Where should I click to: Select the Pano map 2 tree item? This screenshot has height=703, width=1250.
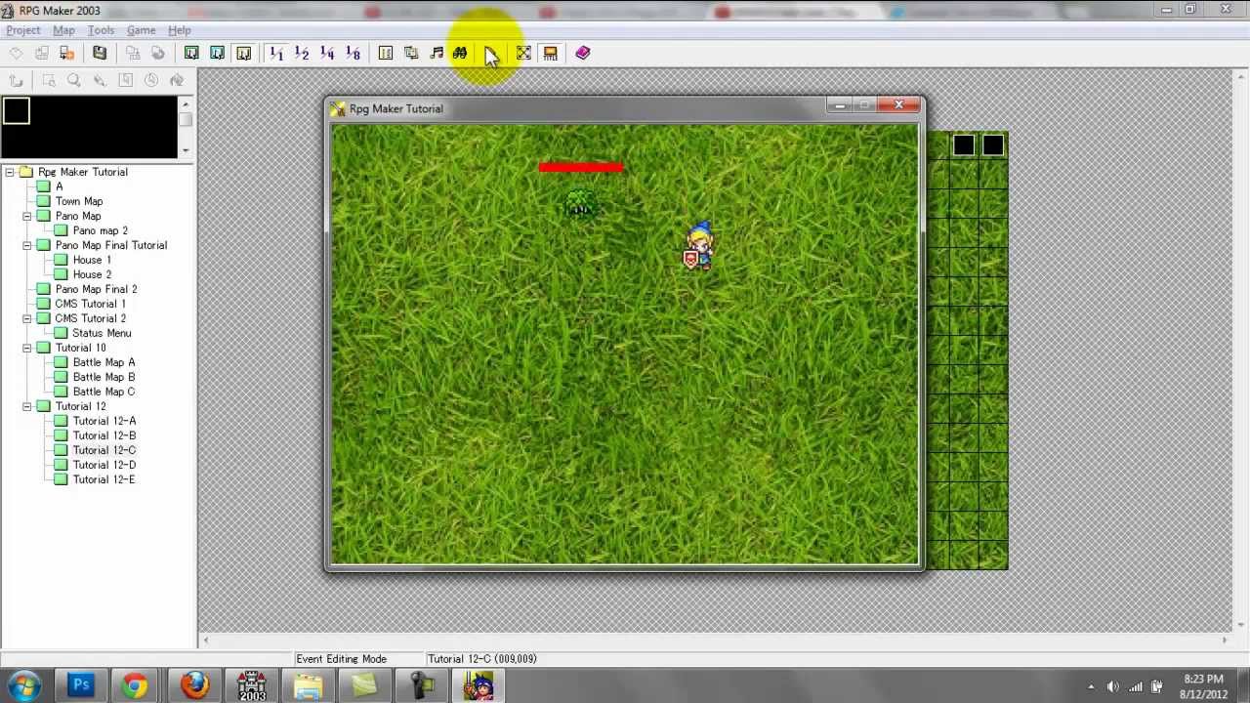(101, 230)
